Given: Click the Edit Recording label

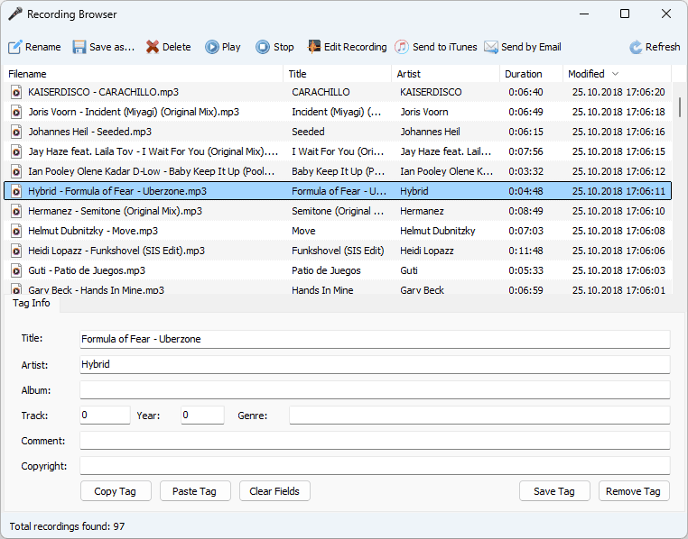Looking at the screenshot, I should click(356, 47).
